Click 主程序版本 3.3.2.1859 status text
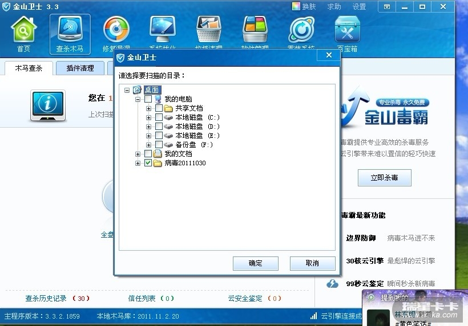Viewport: 468px width, 326px height. tap(42, 316)
